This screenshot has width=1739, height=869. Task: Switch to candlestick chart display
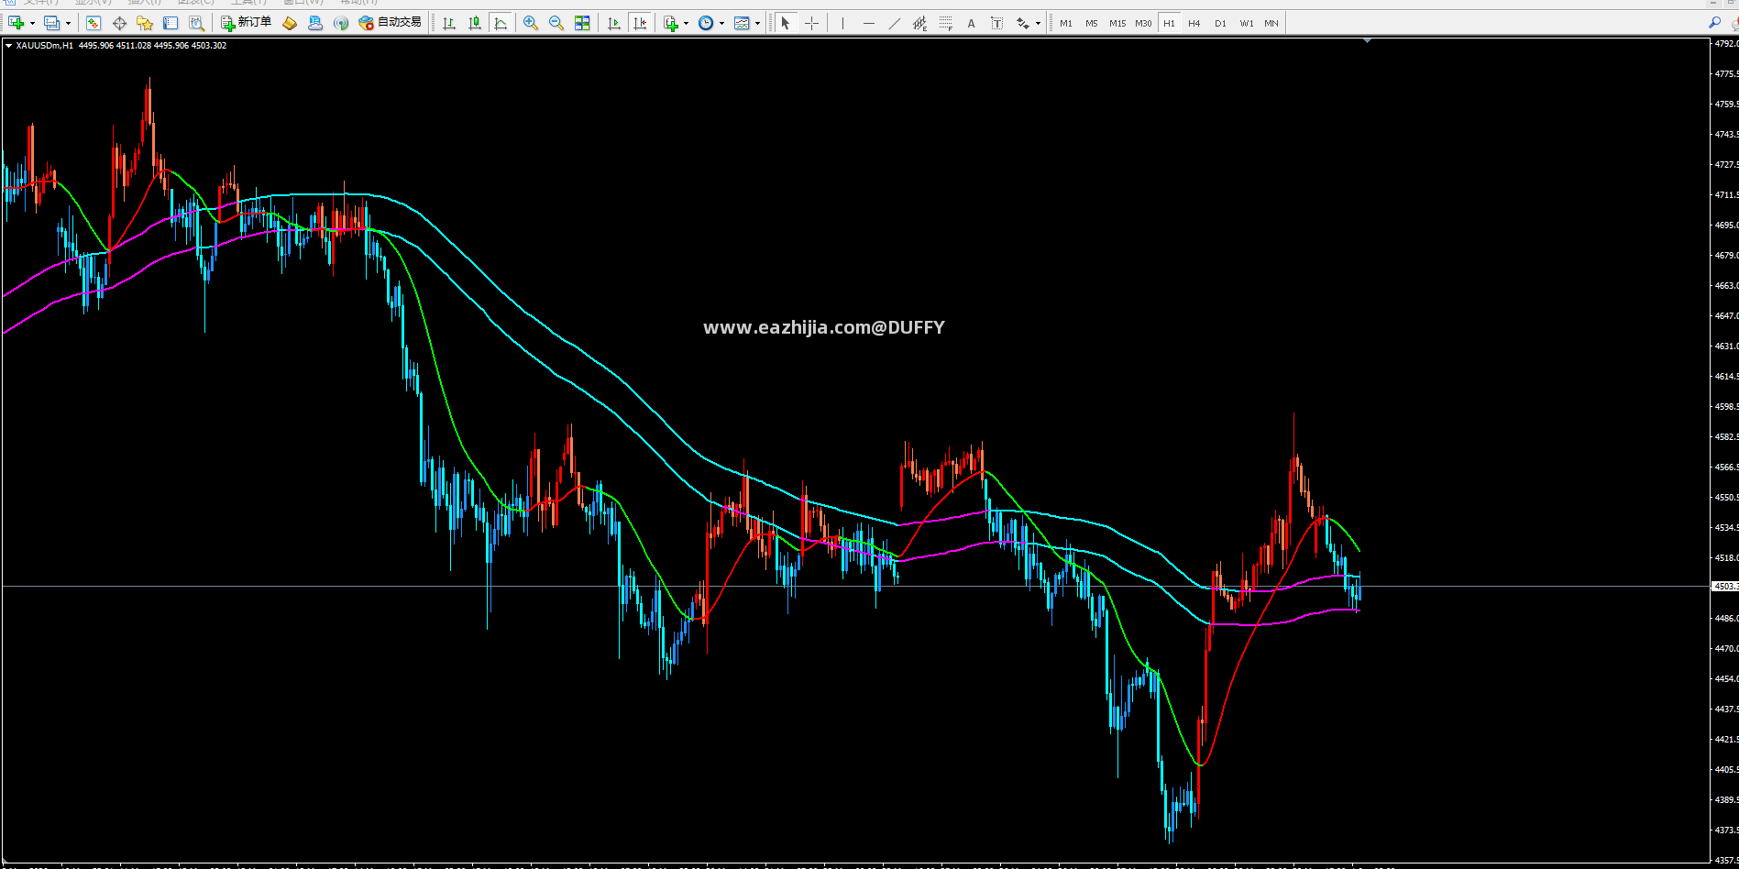(x=475, y=23)
